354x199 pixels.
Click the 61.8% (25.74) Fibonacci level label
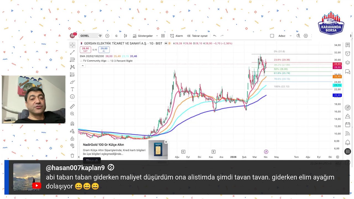[x=282, y=73]
